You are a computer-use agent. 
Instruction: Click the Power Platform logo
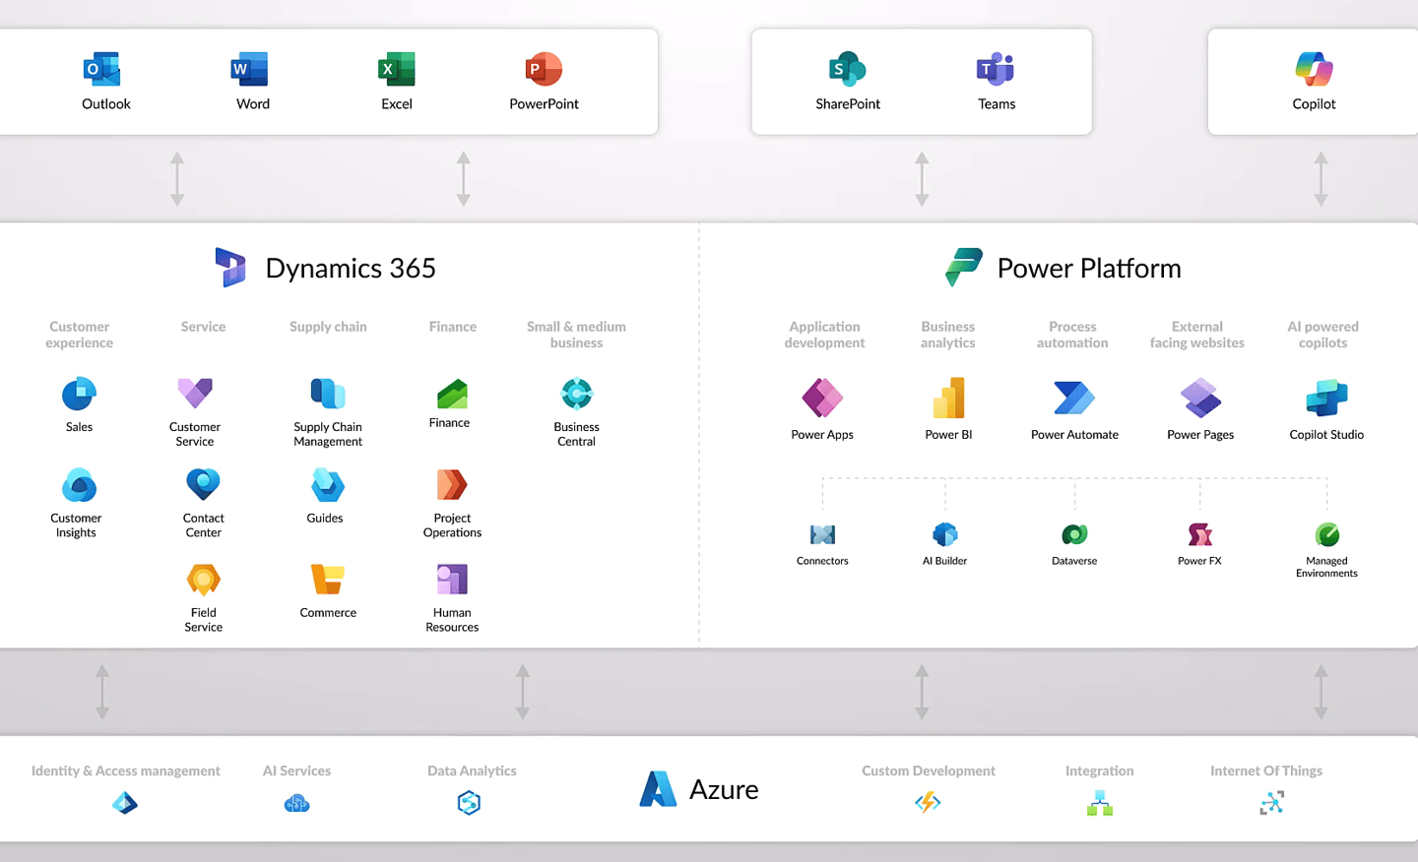(x=964, y=268)
